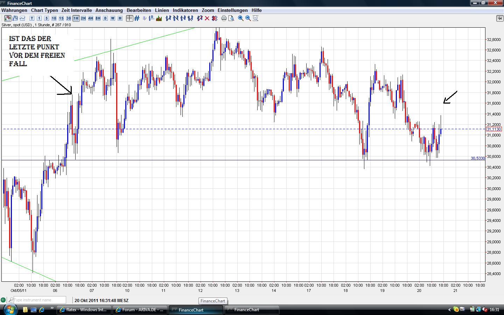
Task: Click the search magnifier beside instrument field
Action: [x=11, y=300]
